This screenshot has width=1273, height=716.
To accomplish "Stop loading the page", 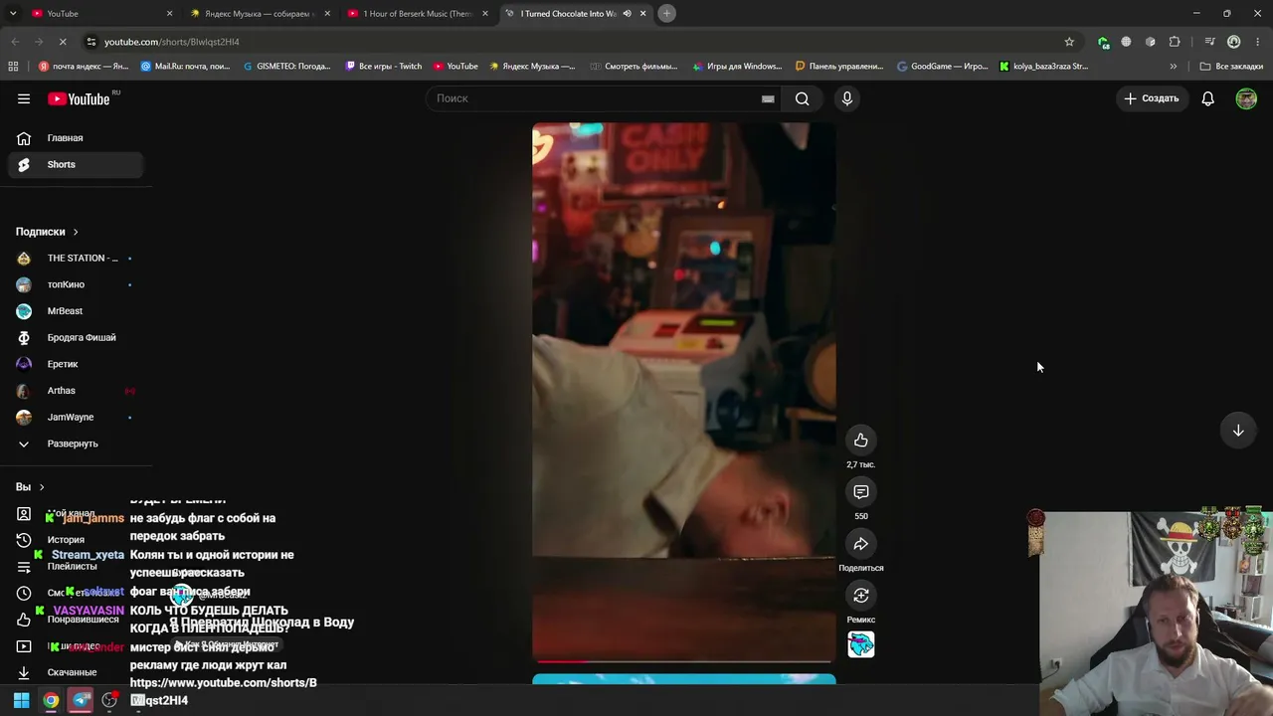I will (62, 42).
